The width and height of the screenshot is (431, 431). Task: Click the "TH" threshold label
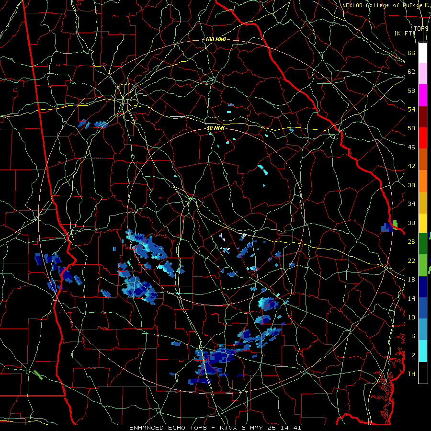(411, 374)
